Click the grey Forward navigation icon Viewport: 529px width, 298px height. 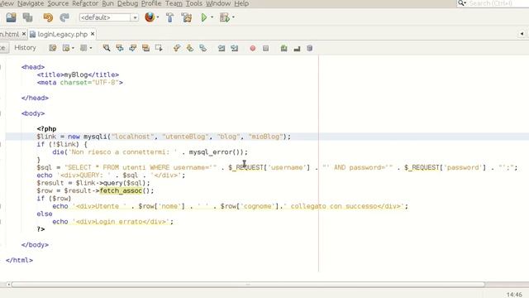click(83, 48)
